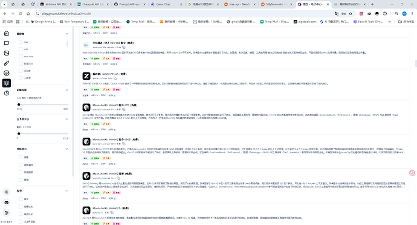Open the chat bubble icon in sidebar

coord(7,43)
